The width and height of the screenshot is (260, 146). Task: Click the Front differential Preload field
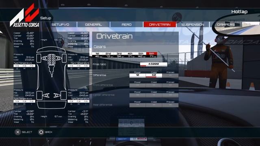tap(170, 86)
